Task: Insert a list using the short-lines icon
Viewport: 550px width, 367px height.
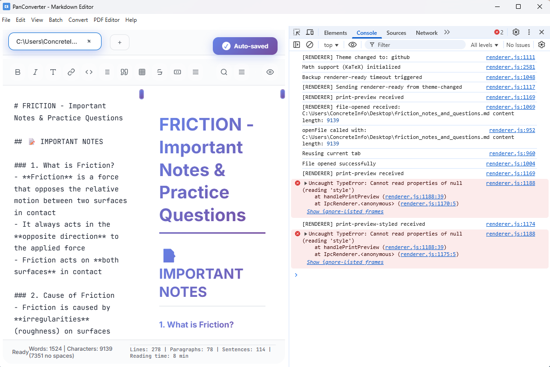Action: (x=107, y=72)
